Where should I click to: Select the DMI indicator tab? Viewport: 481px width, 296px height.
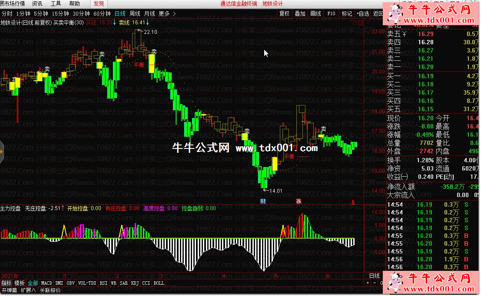[59, 283]
